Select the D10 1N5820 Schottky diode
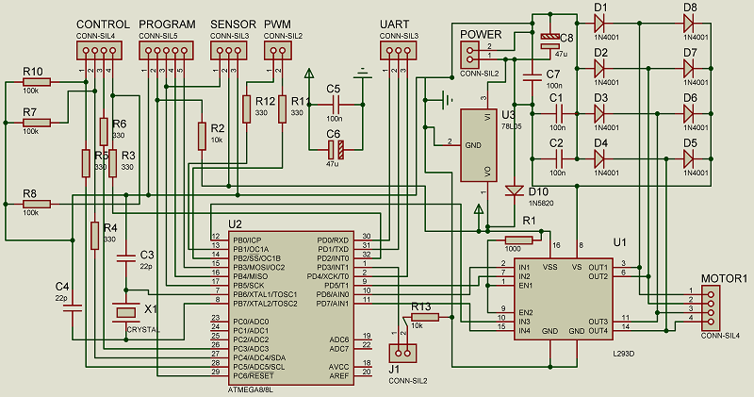The width and height of the screenshot is (754, 397). (x=514, y=190)
